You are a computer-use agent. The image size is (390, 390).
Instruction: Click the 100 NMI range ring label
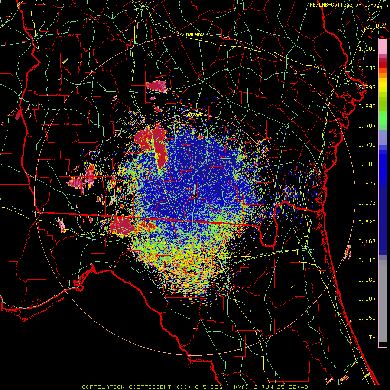point(195,34)
